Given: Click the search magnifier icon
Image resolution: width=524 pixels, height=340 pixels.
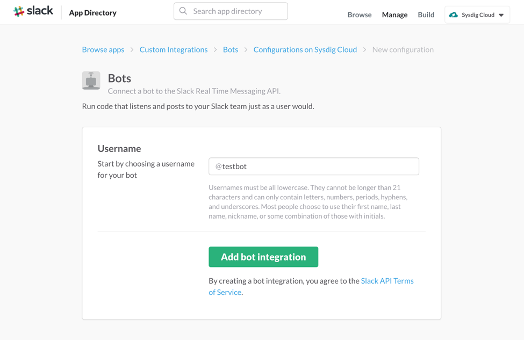Looking at the screenshot, I should tap(183, 11).
